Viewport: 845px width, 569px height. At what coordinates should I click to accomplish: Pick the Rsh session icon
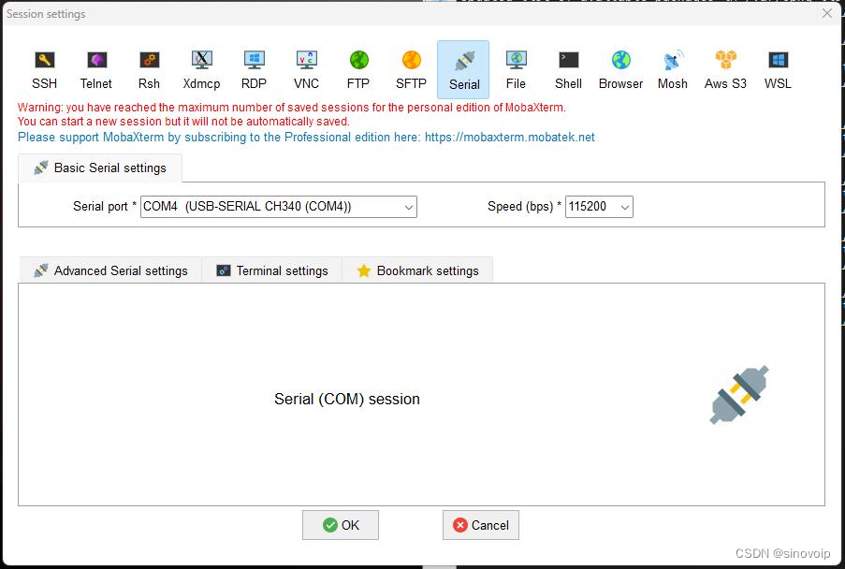point(150,69)
